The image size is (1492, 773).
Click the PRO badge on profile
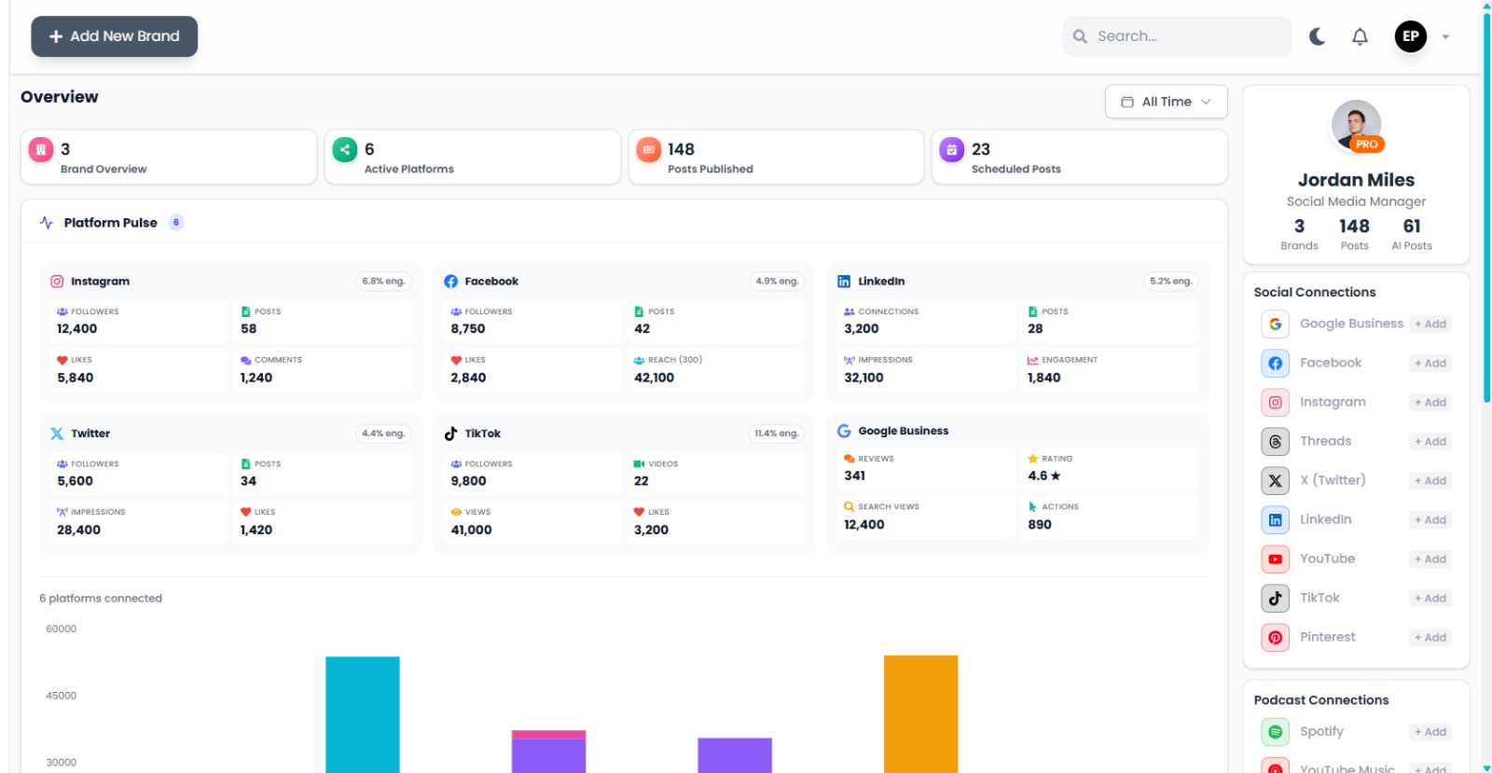pos(1367,145)
